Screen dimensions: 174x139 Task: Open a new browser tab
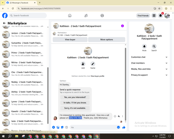[x=40, y=3]
